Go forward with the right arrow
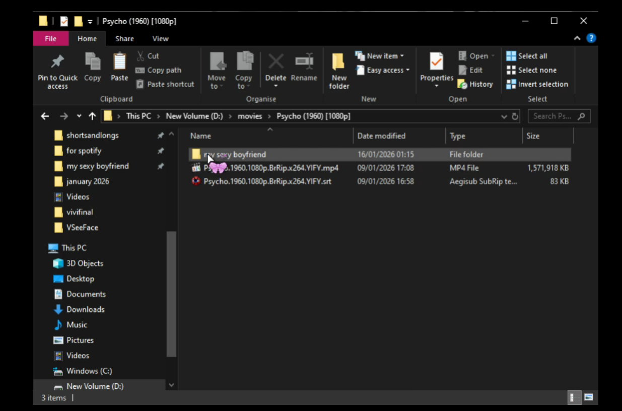The image size is (622, 411). [x=63, y=116]
